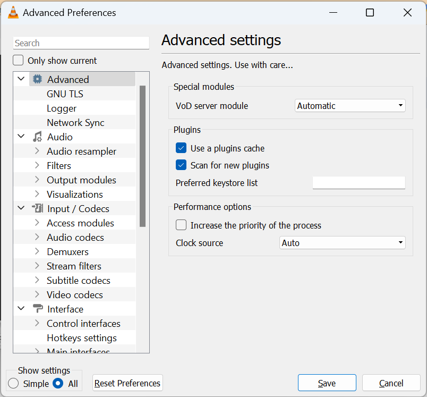Toggle Only show current option
427x397 pixels.
[x=18, y=61]
